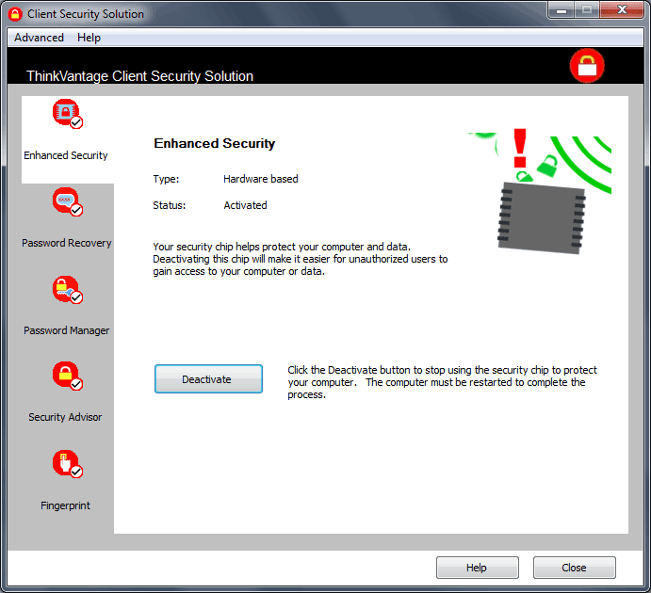Image resolution: width=651 pixels, height=593 pixels.
Task: Open the Help menu
Action: pos(89,38)
